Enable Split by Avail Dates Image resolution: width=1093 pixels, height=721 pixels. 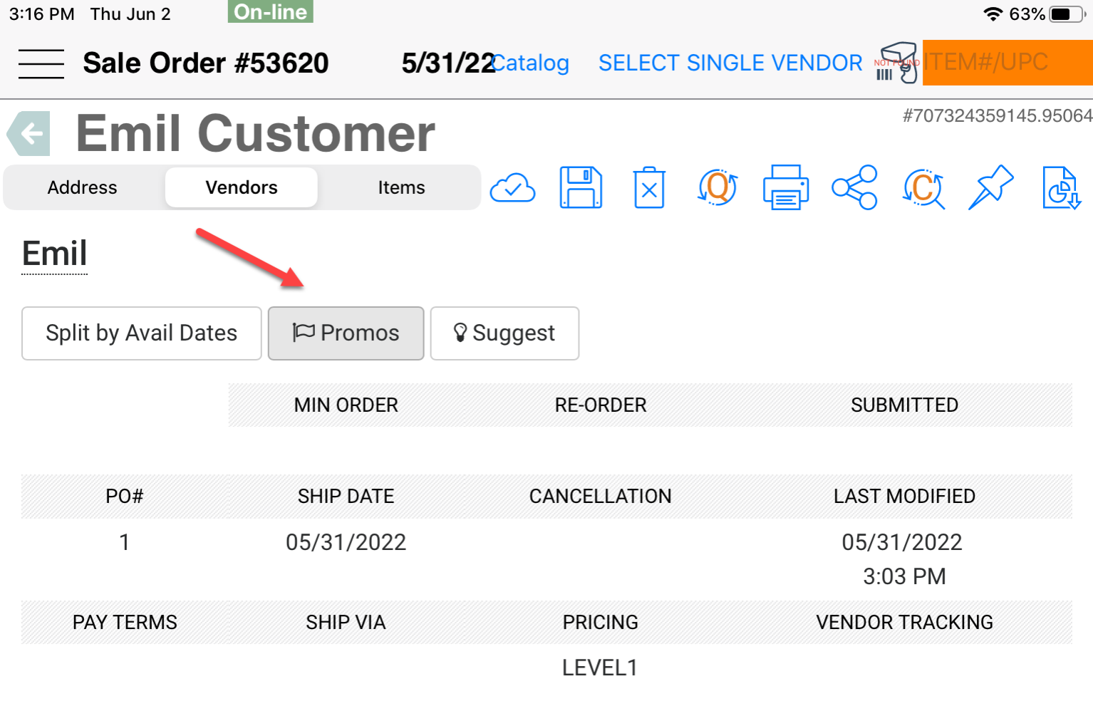[x=141, y=333]
